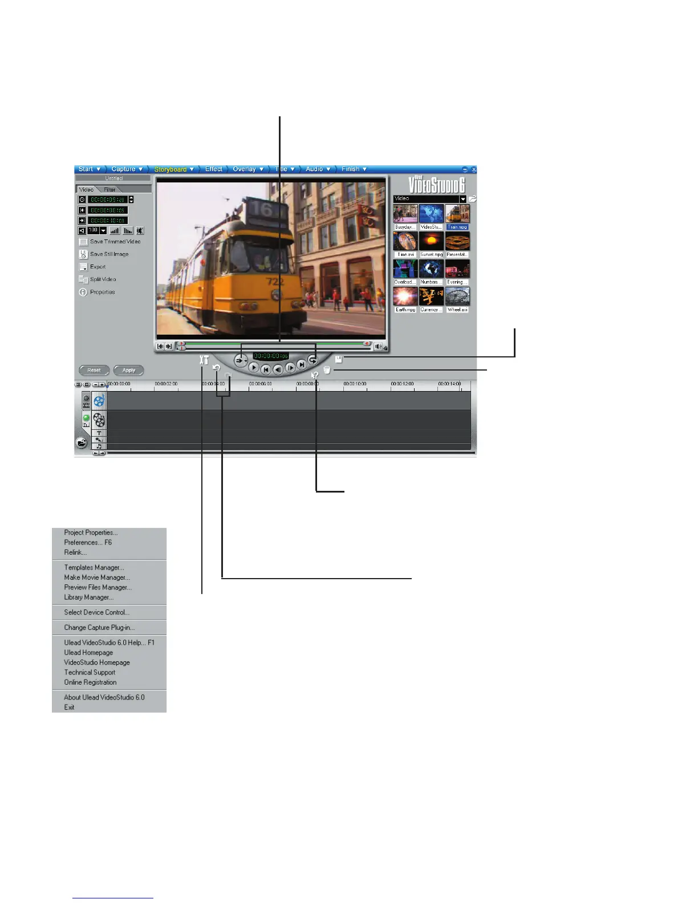Click the timeline horizontal scrollbar

(x=291, y=453)
